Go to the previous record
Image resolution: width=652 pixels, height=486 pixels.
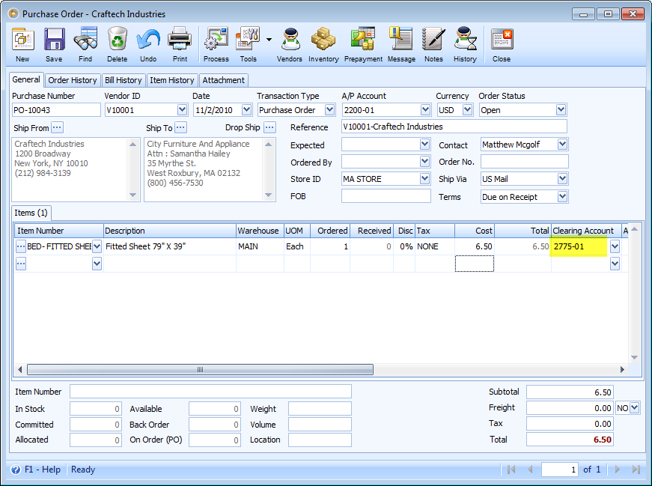click(x=530, y=470)
